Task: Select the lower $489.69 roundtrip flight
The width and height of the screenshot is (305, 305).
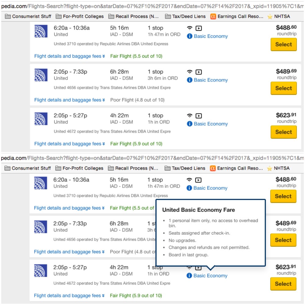Action: point(283,240)
